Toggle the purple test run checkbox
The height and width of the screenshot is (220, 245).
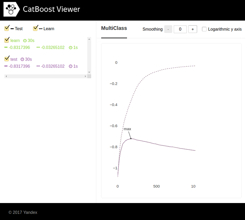7,59
